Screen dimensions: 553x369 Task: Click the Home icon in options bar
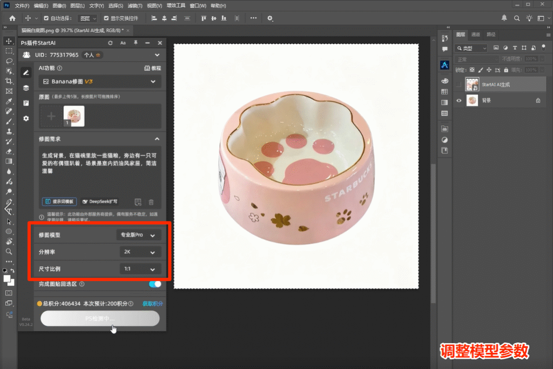tap(12, 18)
